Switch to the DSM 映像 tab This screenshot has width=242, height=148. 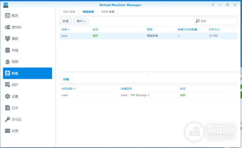pos(108,12)
